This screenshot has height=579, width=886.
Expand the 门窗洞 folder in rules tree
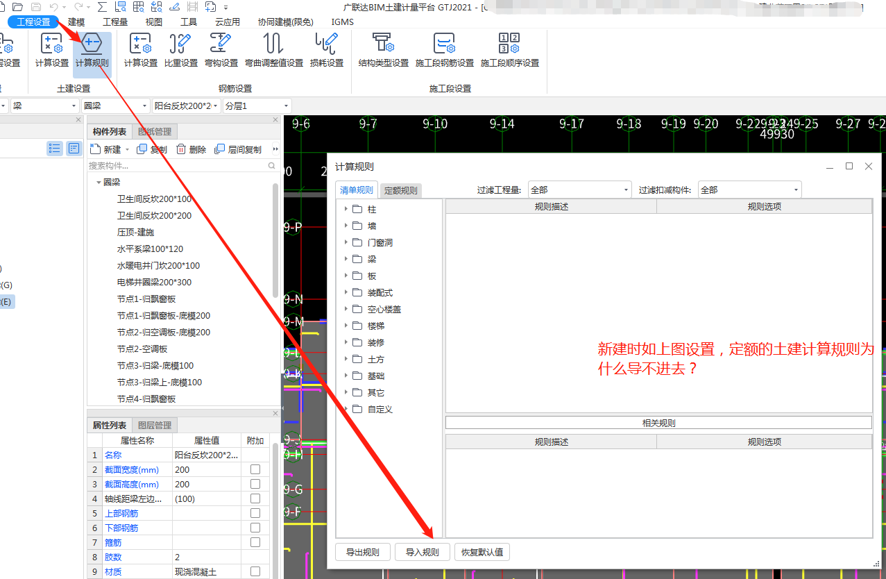click(x=346, y=242)
